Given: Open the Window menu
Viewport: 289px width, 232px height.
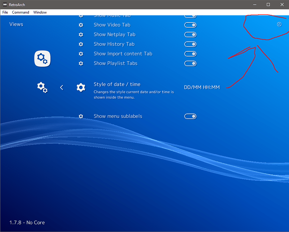Looking at the screenshot, I should point(40,12).
